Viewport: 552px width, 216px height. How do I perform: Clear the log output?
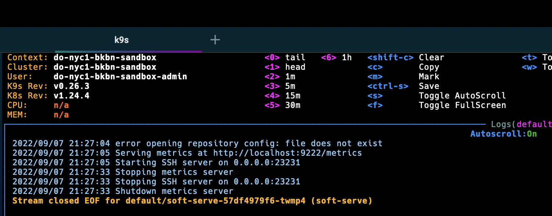431,57
